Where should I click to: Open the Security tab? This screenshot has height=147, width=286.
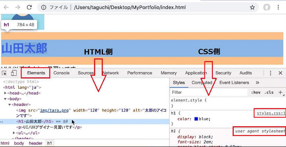click(223, 73)
